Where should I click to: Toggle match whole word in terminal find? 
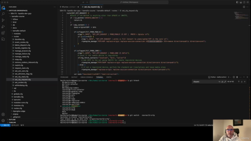pyautogui.click(x=222, y=82)
